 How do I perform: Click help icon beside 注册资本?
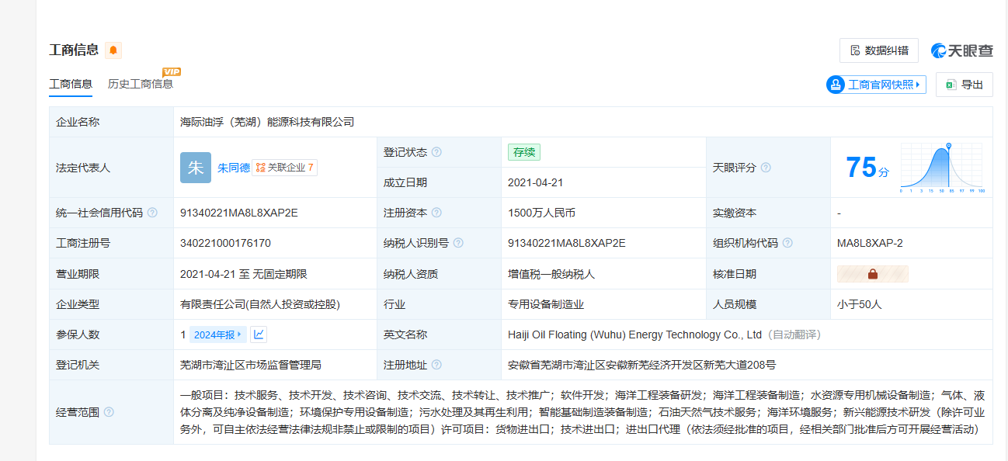436,213
